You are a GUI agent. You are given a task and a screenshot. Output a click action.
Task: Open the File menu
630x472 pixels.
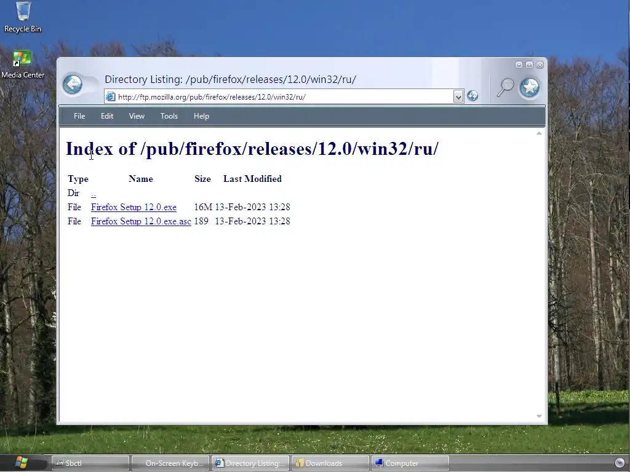[79, 116]
